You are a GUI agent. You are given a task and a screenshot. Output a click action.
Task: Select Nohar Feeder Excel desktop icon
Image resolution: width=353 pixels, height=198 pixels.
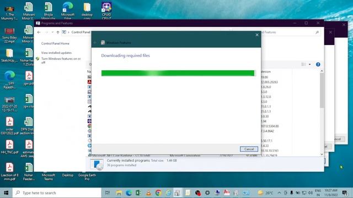tap(29, 172)
